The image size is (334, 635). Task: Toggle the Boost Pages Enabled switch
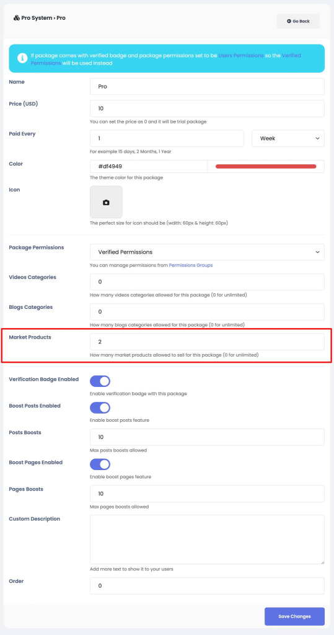100,464
